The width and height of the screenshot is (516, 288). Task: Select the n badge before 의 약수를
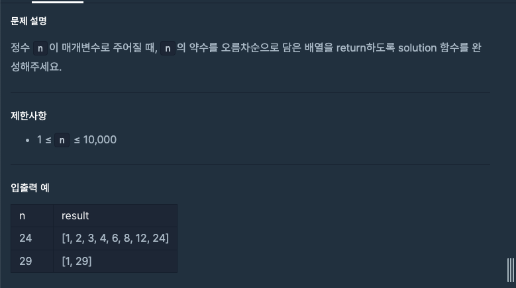pyautogui.click(x=168, y=48)
